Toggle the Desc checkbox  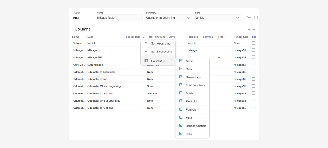[x=256, y=17]
